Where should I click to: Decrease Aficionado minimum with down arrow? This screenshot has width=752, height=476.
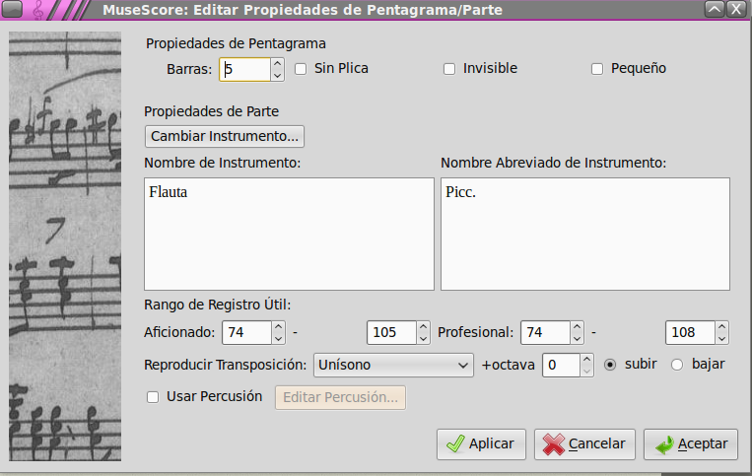tap(278, 338)
